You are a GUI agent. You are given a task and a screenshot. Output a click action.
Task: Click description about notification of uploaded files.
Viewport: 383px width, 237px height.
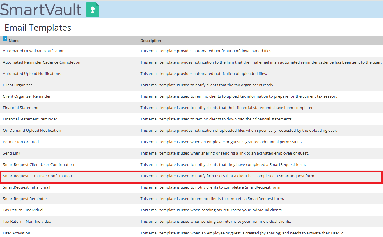(203, 73)
